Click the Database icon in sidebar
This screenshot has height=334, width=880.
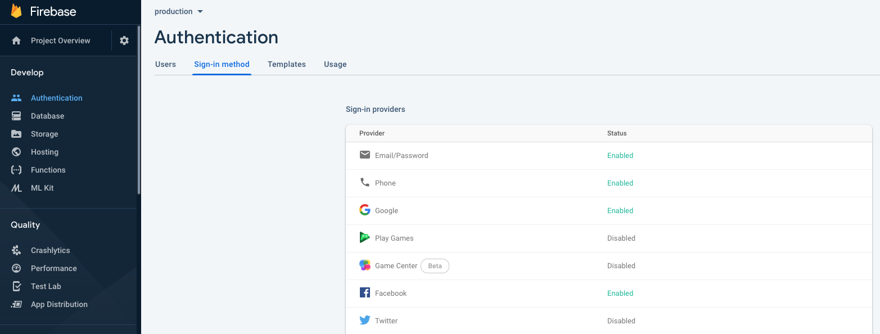[x=16, y=116]
